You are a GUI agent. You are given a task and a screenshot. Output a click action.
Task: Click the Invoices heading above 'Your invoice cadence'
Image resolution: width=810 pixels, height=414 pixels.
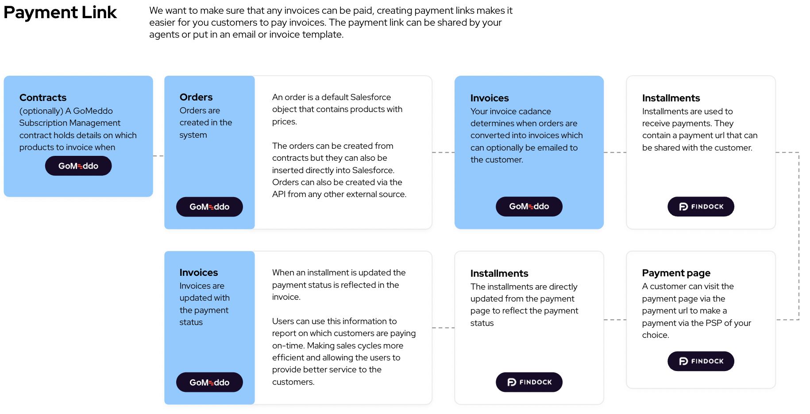click(490, 98)
